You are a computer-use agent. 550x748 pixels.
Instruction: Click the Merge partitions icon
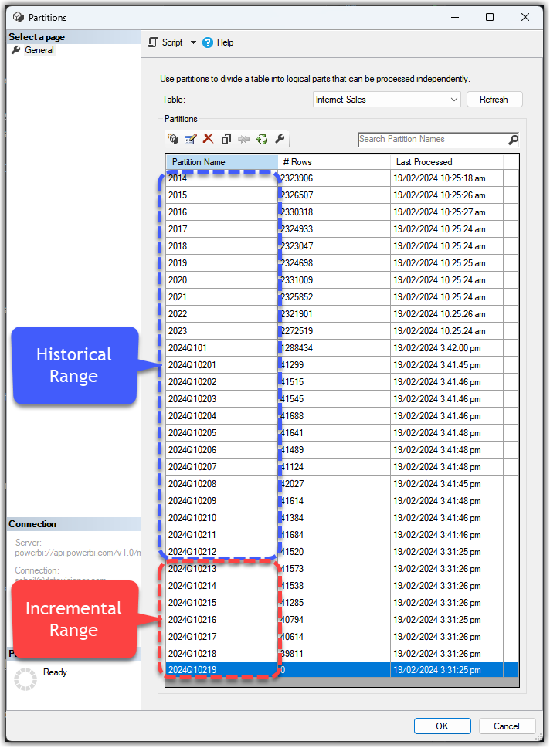point(244,139)
